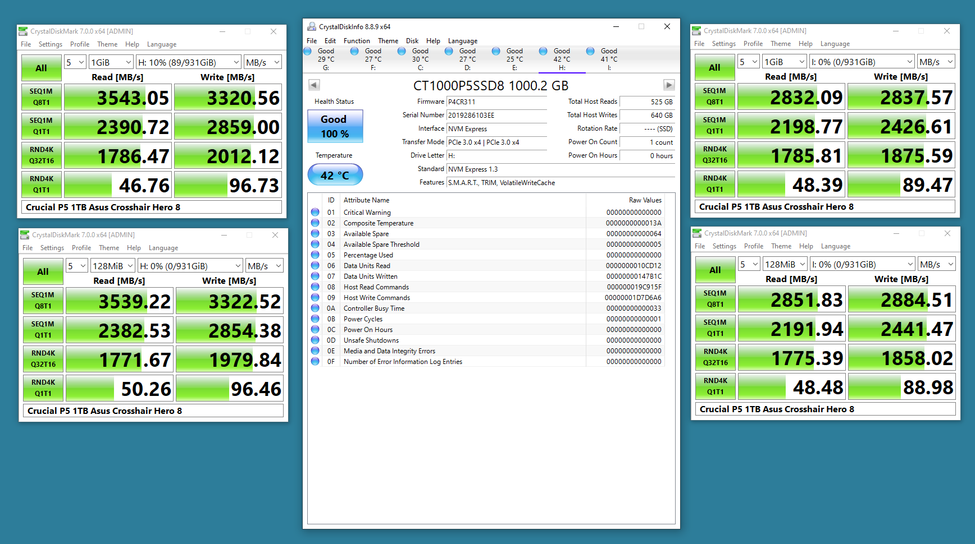The height and width of the screenshot is (544, 975).
Task: Click comment field in top-left CrystalDiskMark
Action: point(152,207)
